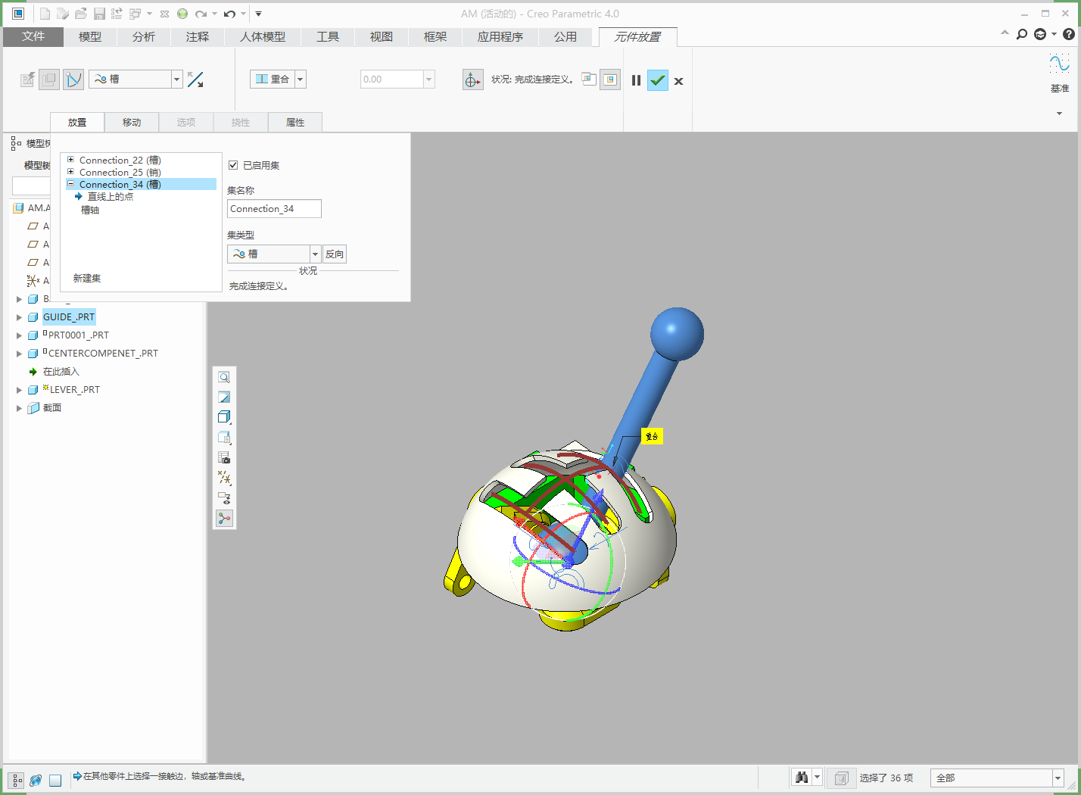Switch to the 人体模型 ribbon tab

coord(263,36)
